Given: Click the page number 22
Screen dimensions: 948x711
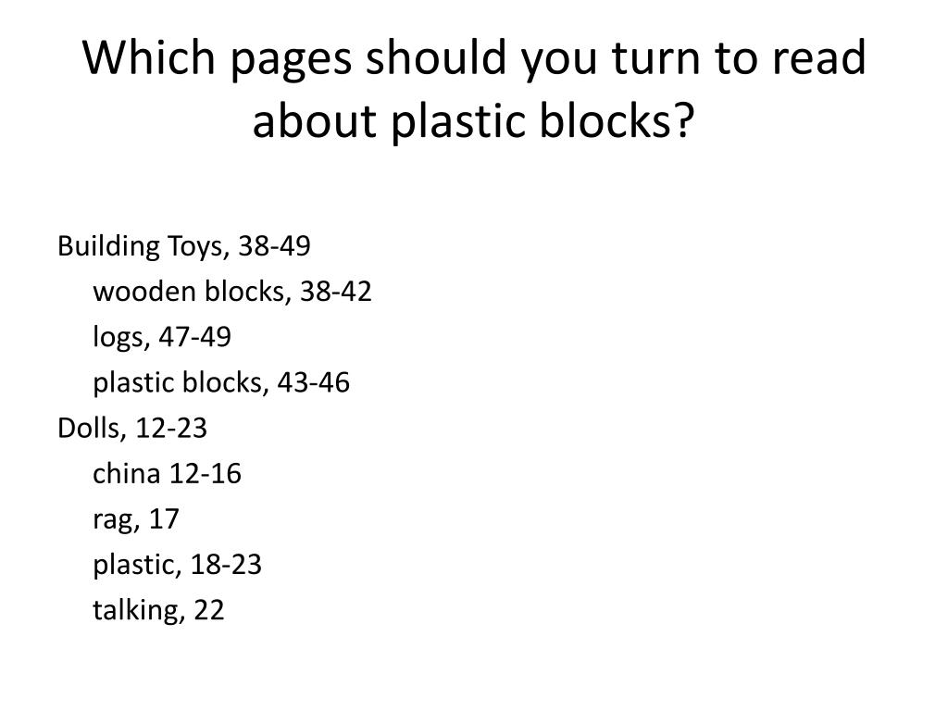Looking at the screenshot, I should click(209, 610).
